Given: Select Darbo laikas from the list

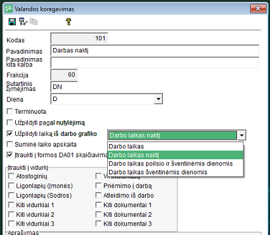Looking at the screenshot, I should tap(176, 147).
